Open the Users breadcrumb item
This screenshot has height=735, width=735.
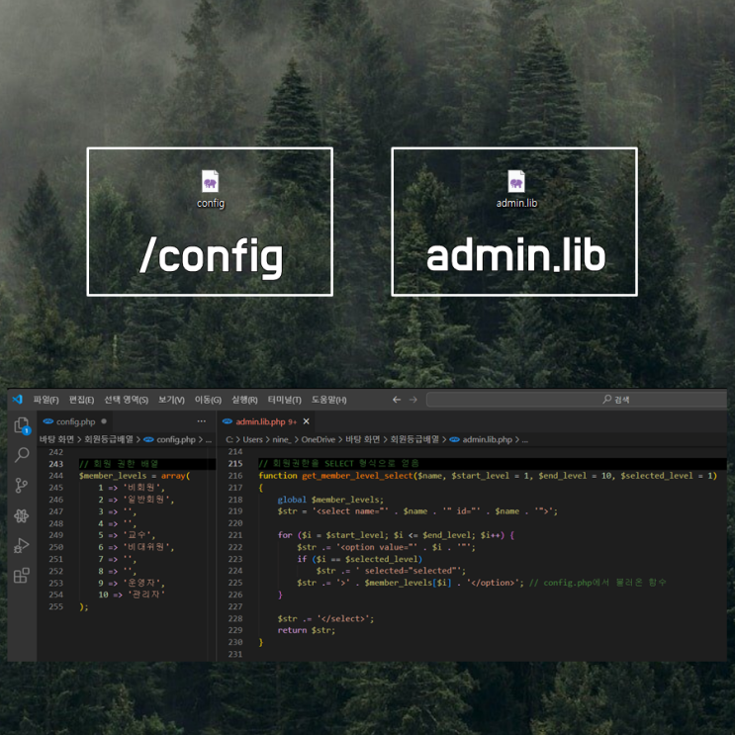(252, 439)
